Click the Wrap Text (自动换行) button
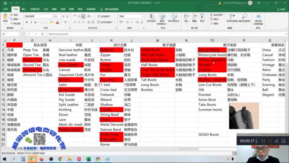Screen dimensions: 289x163 [103, 16]
